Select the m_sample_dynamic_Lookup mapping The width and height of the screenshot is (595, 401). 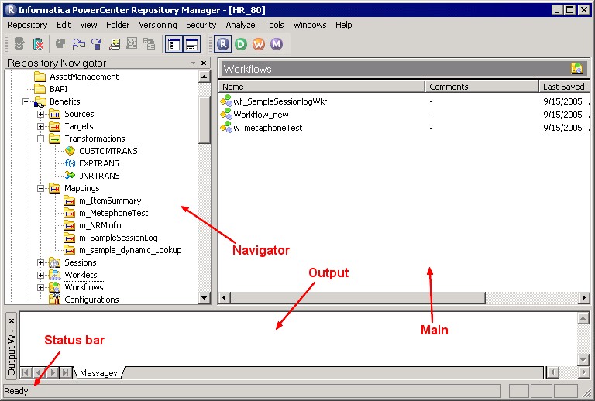[x=130, y=251]
